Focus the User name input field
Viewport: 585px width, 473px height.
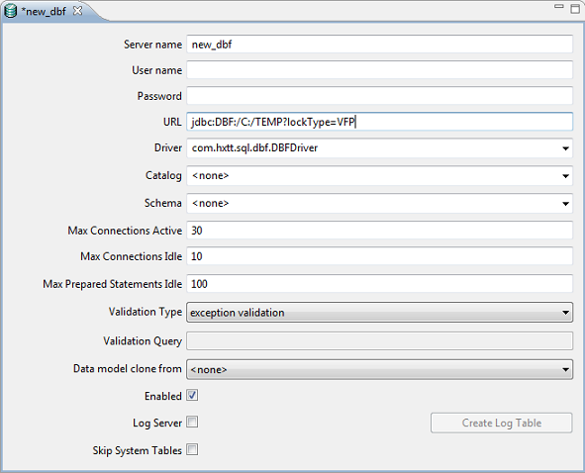[379, 70]
